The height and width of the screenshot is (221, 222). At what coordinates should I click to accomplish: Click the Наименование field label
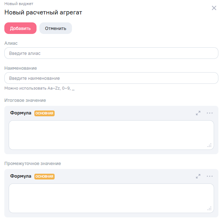tap(21, 68)
